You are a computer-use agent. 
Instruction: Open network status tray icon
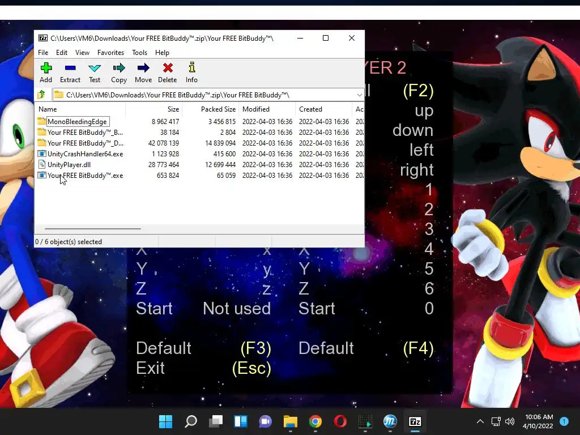[x=496, y=421]
